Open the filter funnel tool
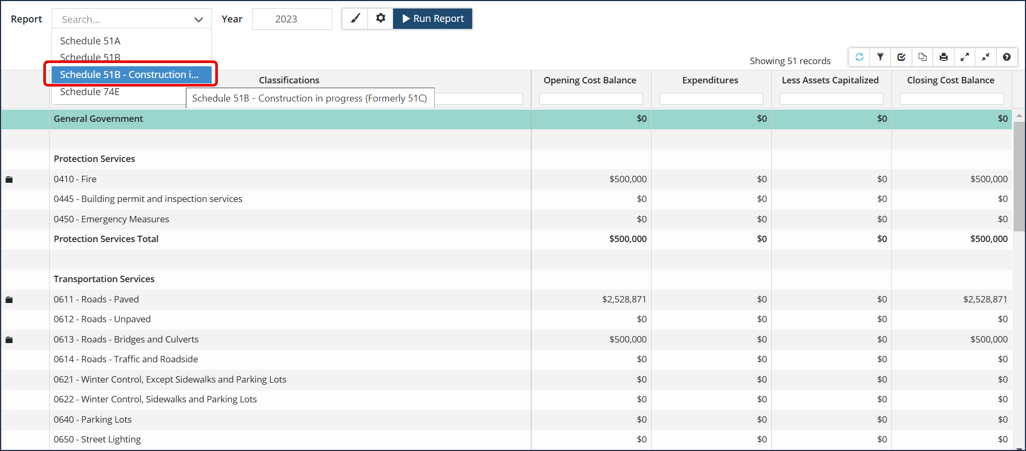Viewport: 1026px width, 451px height. click(x=880, y=57)
